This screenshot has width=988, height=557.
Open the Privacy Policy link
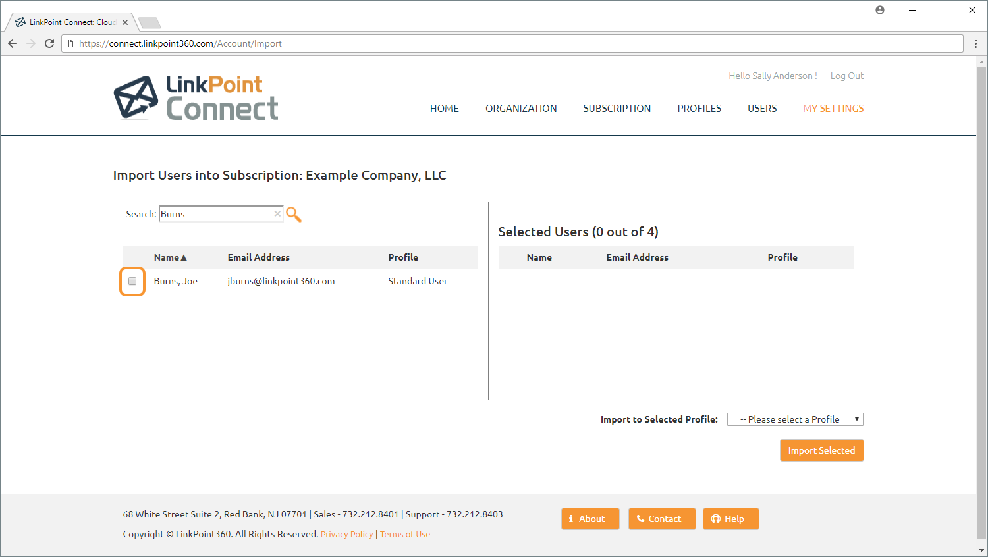(x=346, y=534)
